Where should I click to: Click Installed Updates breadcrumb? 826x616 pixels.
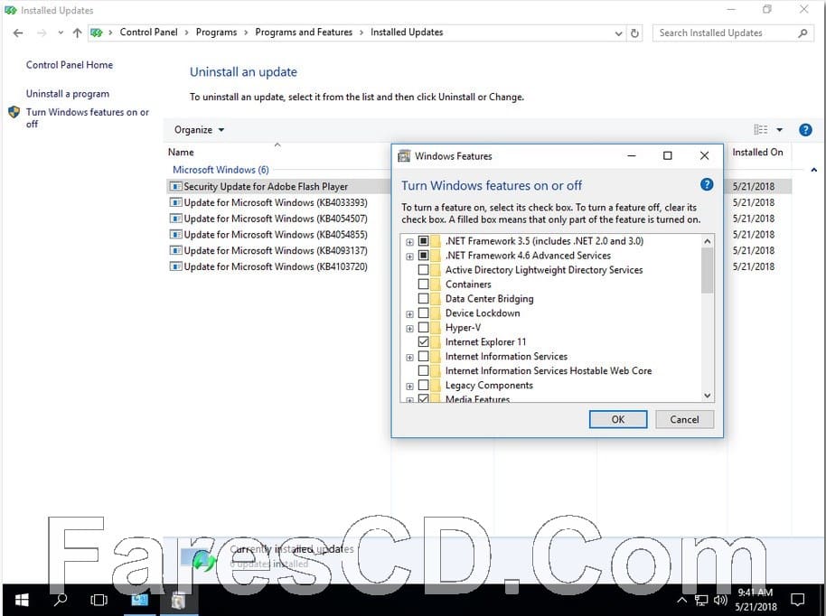(407, 33)
